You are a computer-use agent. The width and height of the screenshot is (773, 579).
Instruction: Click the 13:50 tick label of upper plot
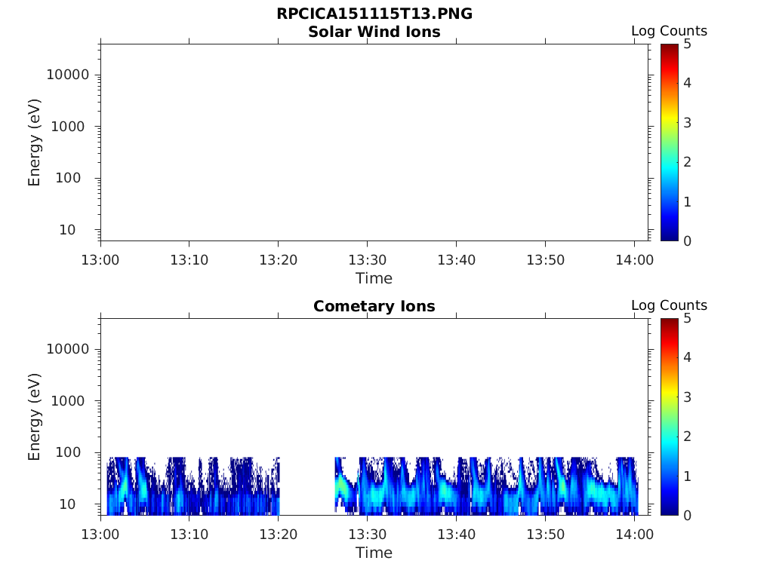tap(545, 260)
